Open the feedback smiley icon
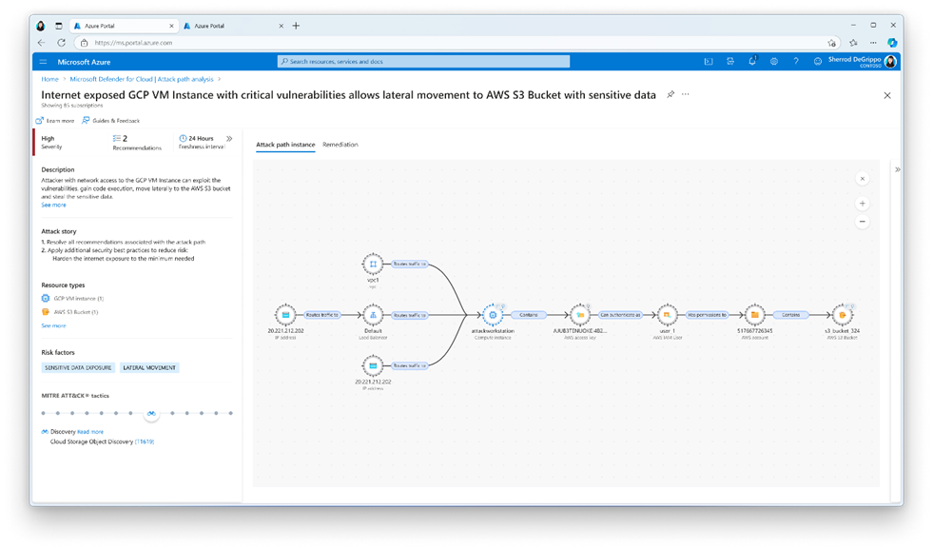This screenshot has width=933, height=550. point(818,61)
